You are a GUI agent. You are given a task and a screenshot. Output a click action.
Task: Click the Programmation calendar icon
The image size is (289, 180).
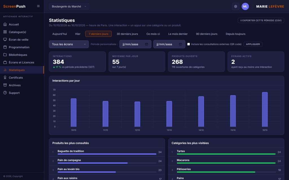5,47
